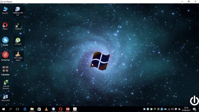The image size is (199, 112).
Task: Open Task View on the taskbar
Action: click(x=17, y=109)
